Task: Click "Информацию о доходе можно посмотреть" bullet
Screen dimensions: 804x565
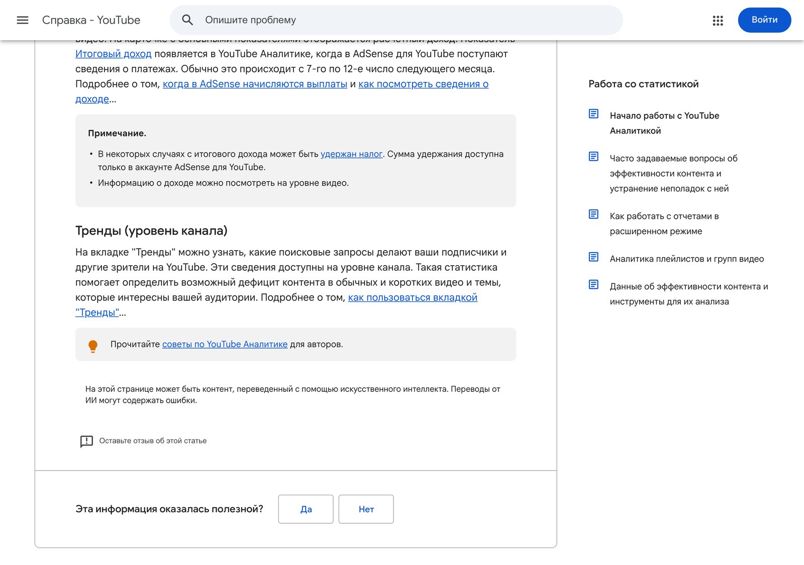Action: pyautogui.click(x=223, y=183)
